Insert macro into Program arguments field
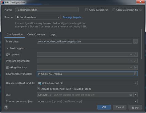This screenshot has width=146, height=113. (x=131, y=61)
